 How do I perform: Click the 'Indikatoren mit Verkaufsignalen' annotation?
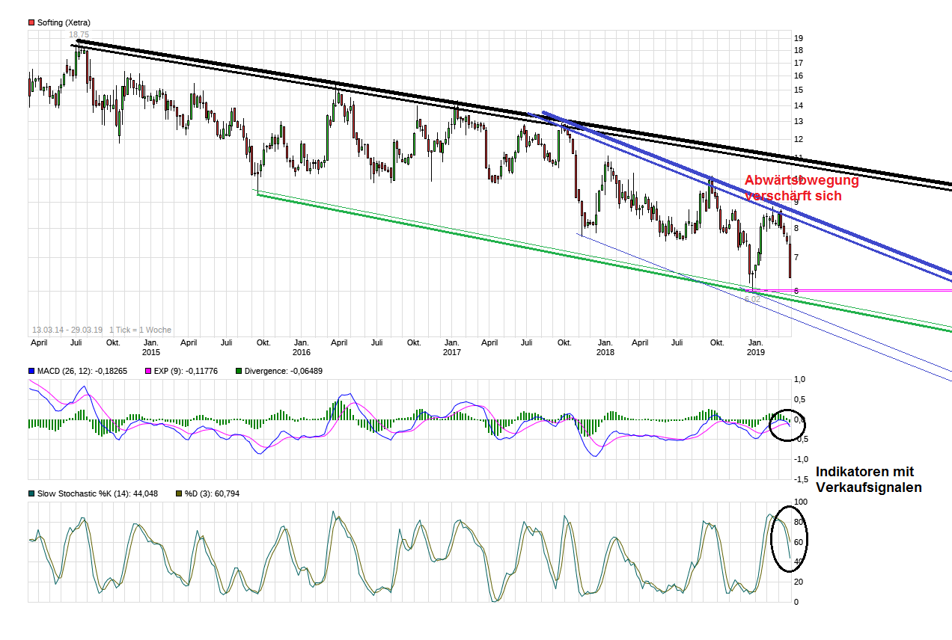[x=868, y=479]
